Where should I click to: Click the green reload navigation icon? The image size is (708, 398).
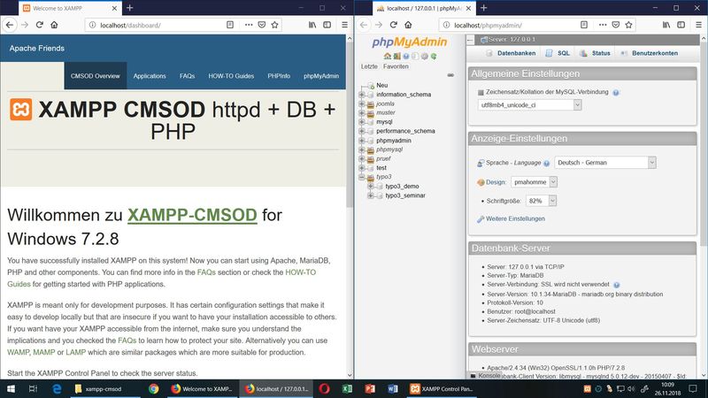(x=434, y=56)
